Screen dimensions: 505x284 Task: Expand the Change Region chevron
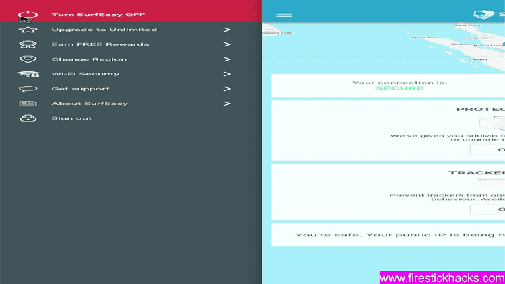(227, 59)
